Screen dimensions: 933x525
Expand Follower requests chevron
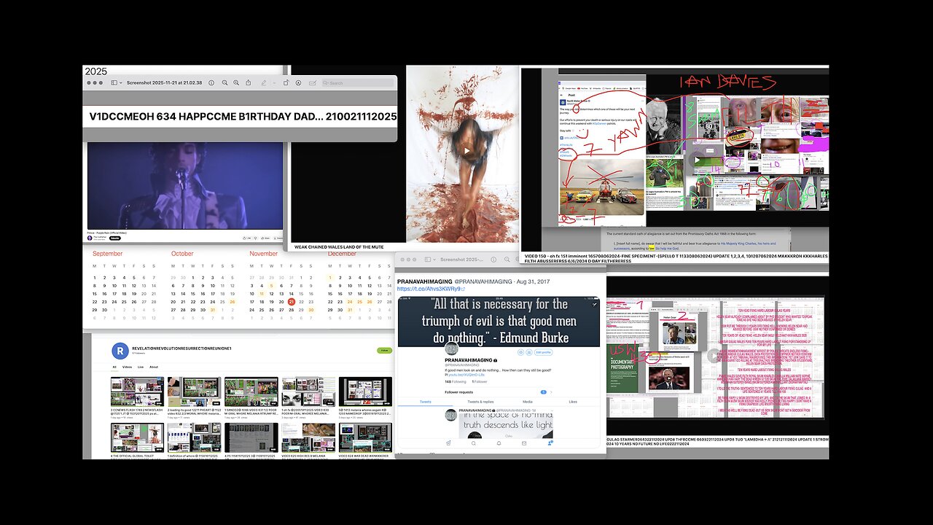click(551, 392)
